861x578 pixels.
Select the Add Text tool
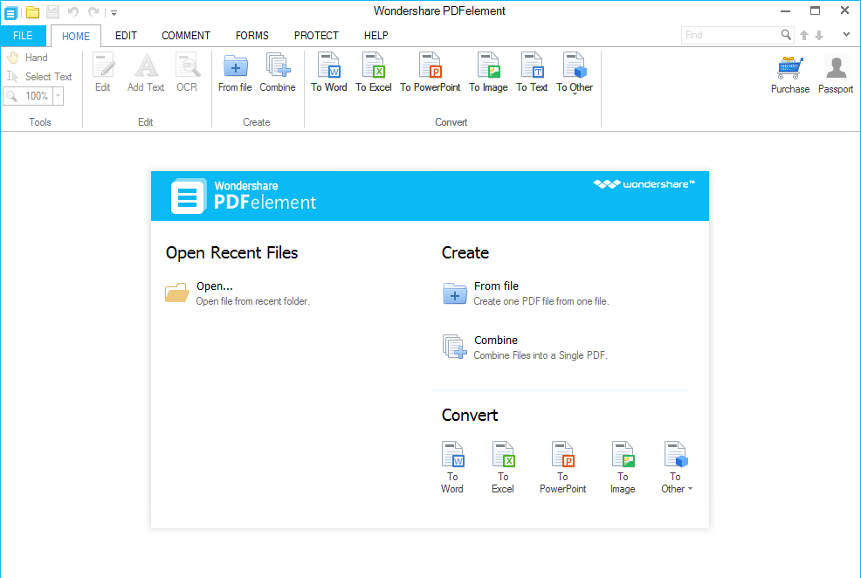point(146,72)
